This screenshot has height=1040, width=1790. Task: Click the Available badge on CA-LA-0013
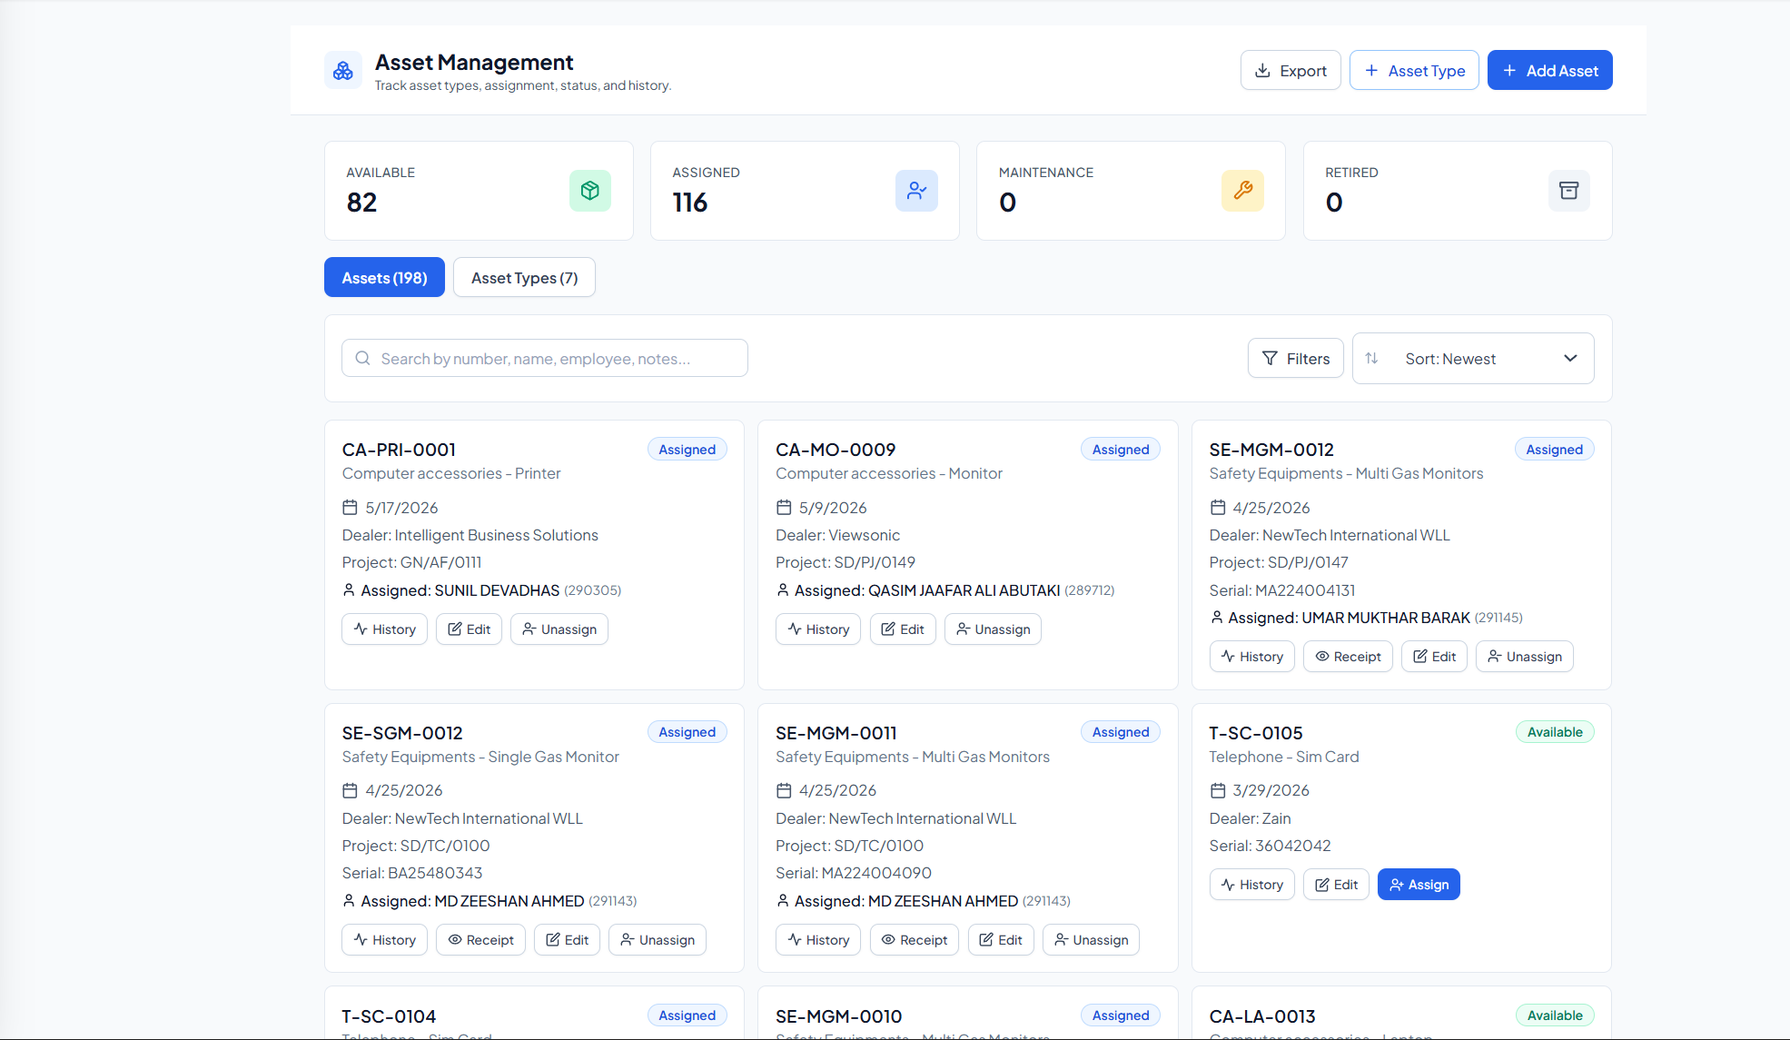(x=1555, y=1015)
